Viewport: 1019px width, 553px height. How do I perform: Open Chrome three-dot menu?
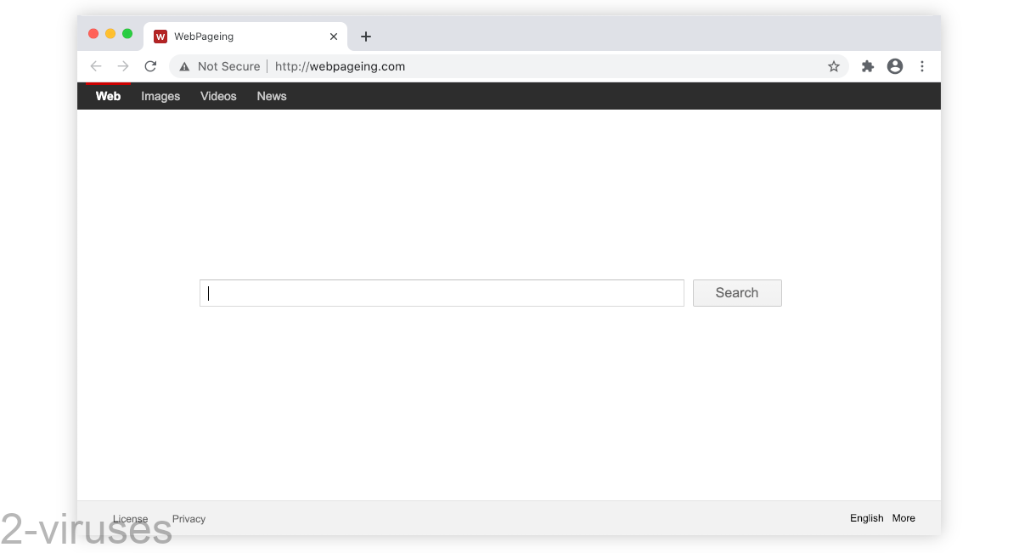click(922, 66)
